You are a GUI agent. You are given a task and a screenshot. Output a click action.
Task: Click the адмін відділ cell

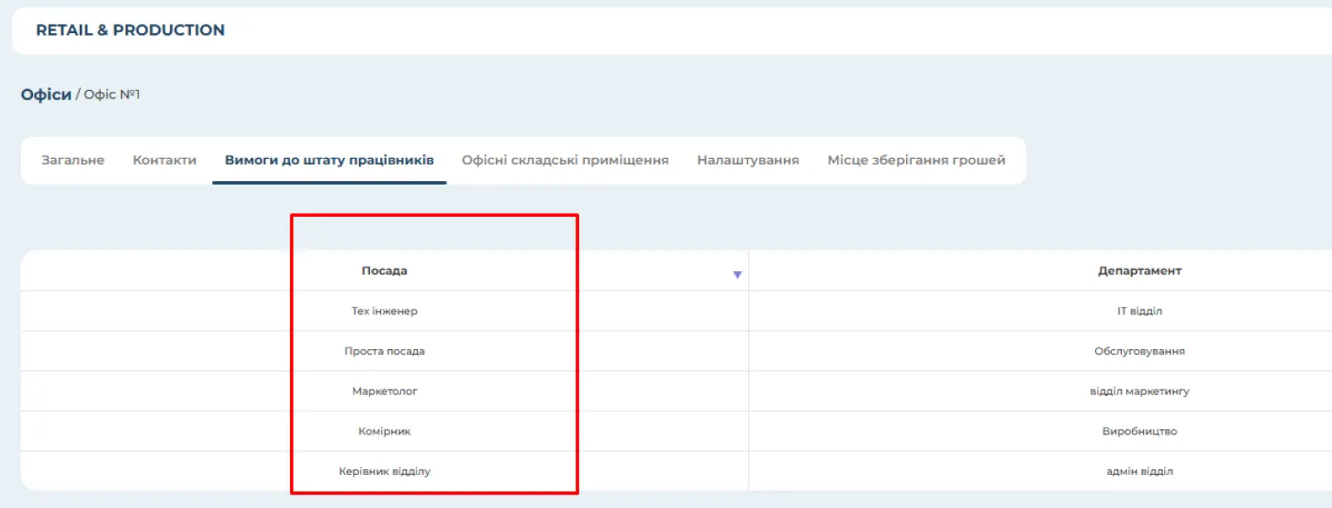(1139, 471)
